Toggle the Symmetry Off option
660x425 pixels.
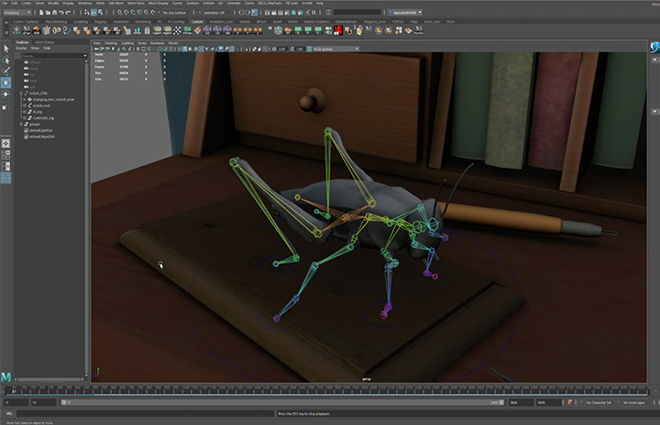click(214, 13)
